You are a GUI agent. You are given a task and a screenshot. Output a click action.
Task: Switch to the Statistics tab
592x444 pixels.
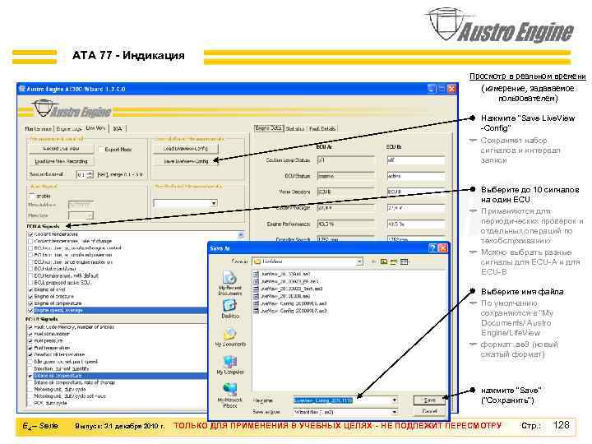click(x=295, y=129)
